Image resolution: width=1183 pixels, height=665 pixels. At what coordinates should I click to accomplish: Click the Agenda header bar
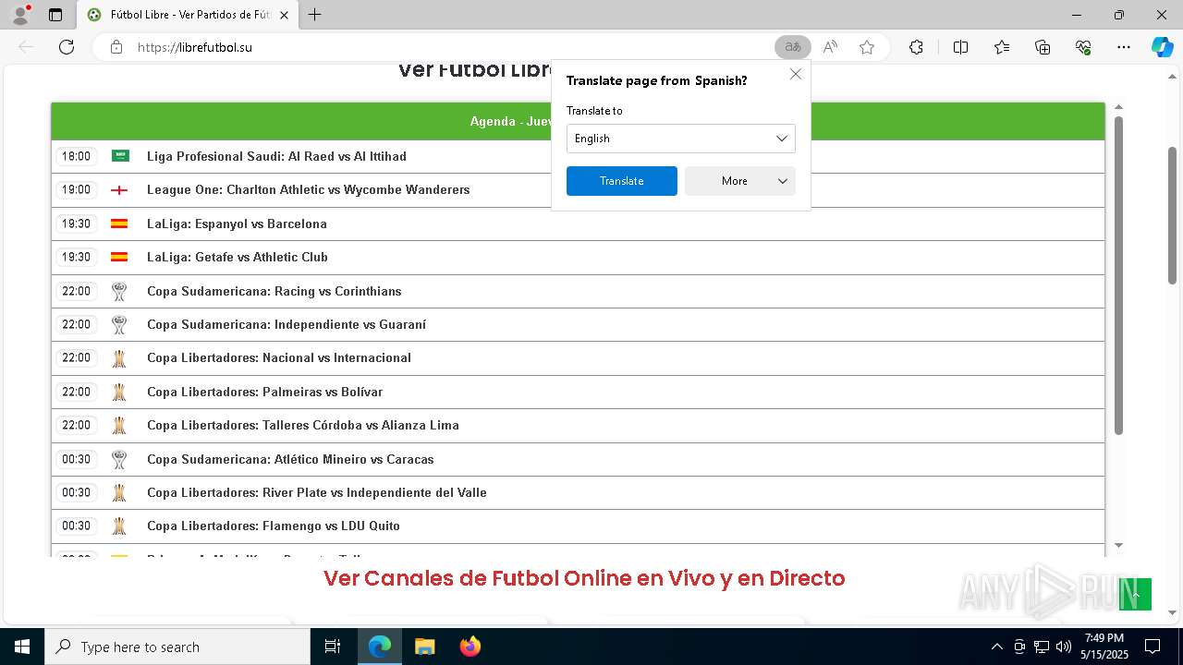tap(579, 121)
